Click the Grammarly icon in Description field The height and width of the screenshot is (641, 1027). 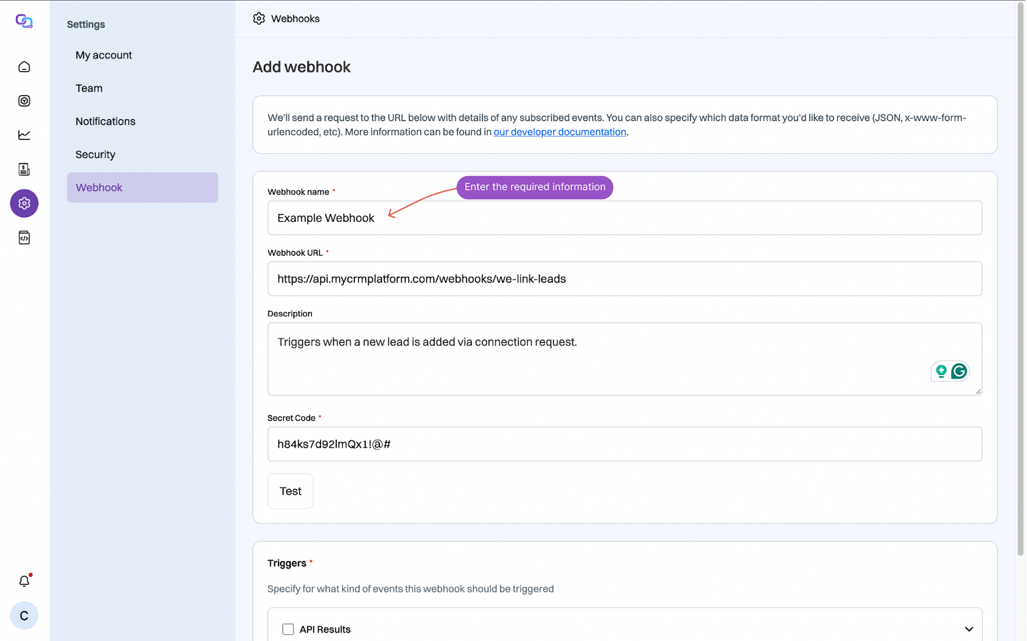[x=959, y=371]
